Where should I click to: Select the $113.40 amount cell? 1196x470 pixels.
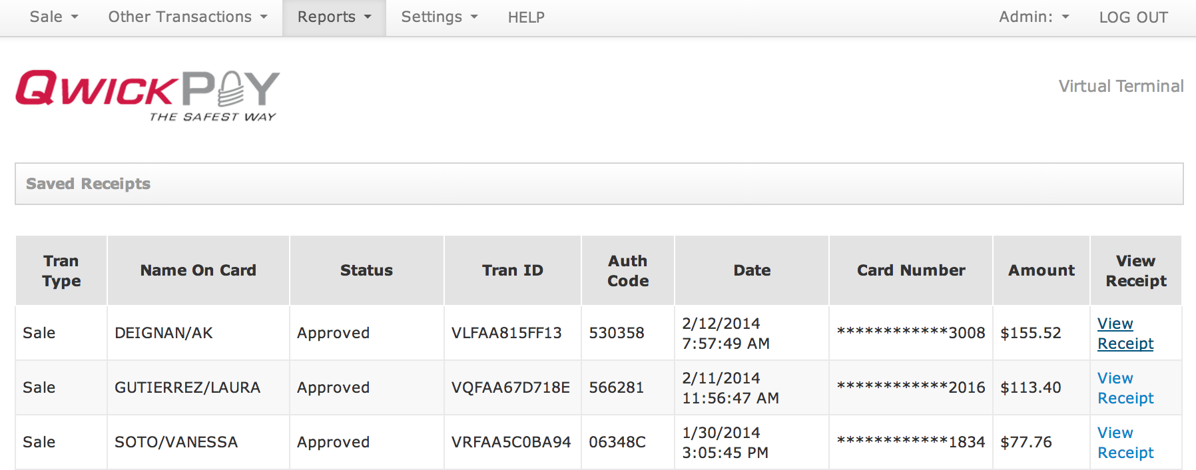(x=1030, y=387)
